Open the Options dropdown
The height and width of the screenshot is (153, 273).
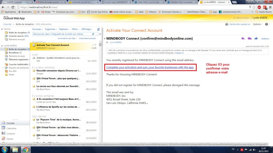point(258,24)
